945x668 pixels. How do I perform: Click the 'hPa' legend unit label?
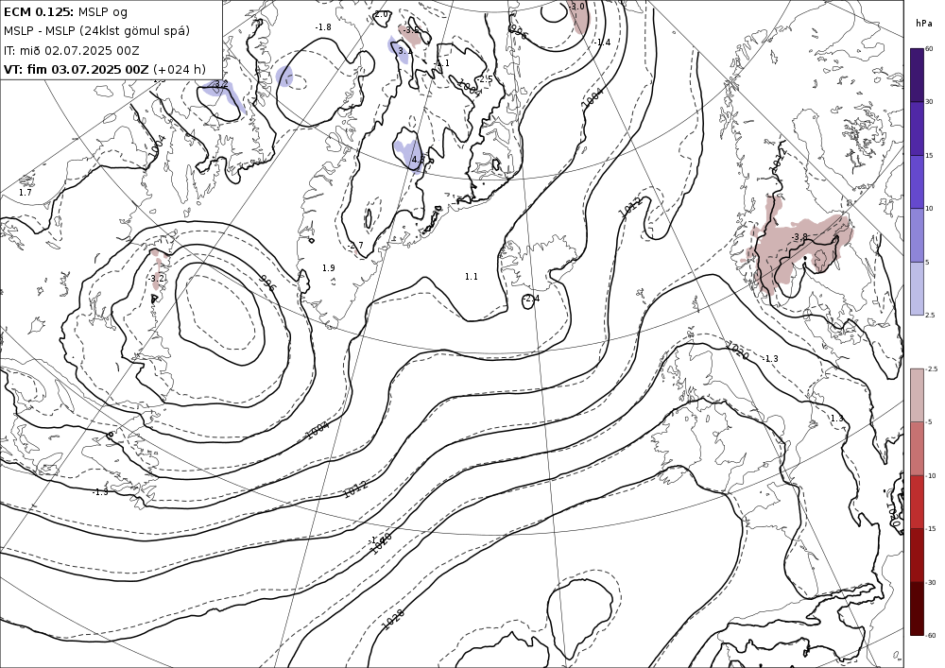pos(923,24)
